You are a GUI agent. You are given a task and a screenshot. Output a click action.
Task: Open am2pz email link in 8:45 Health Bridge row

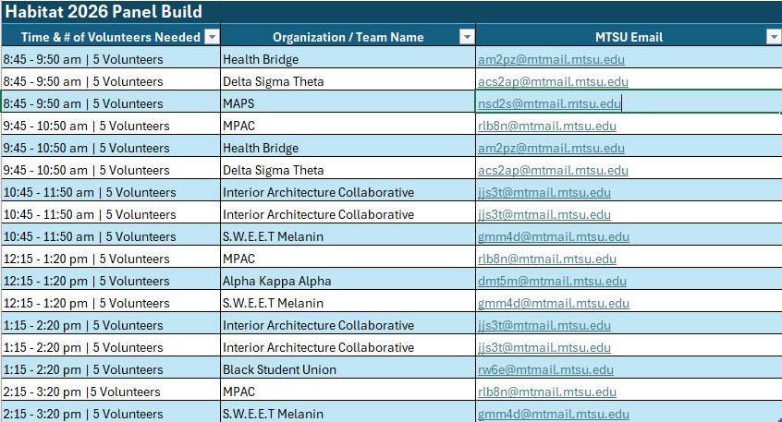click(x=551, y=60)
